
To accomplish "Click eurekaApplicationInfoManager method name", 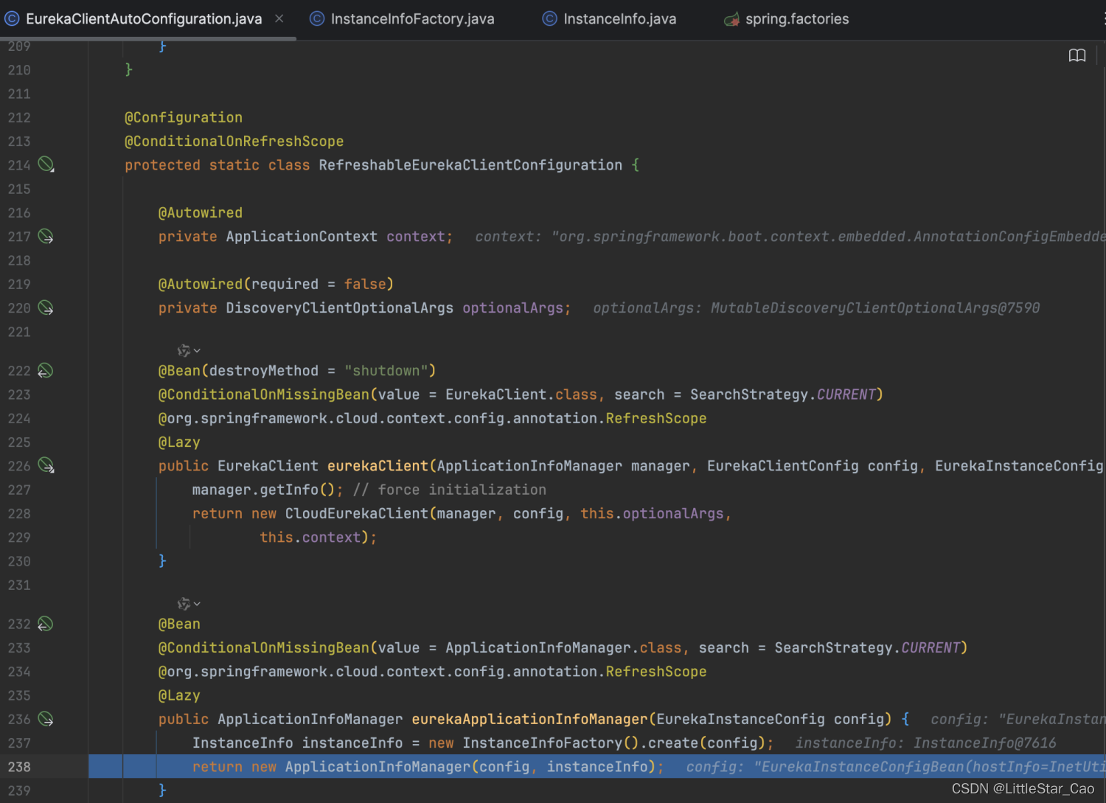I will [x=529, y=719].
